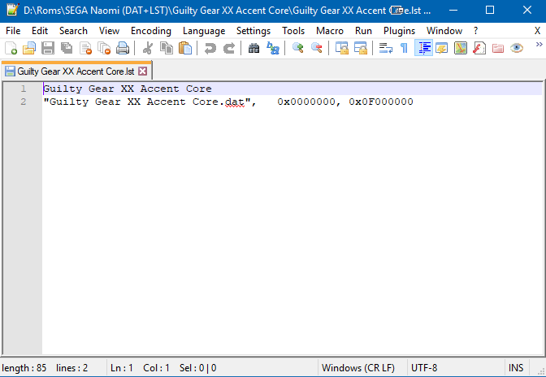Image resolution: width=546 pixels, height=377 pixels.
Task: Toggle INS insert mode in status bar
Action: click(516, 368)
